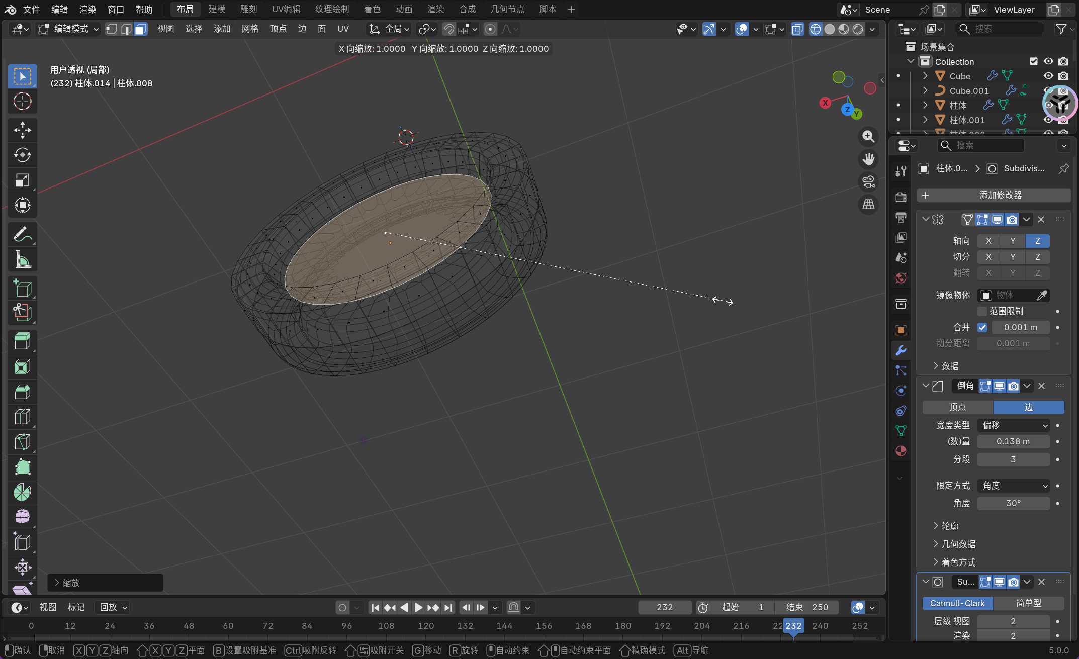Enable the range limit clipping checkbox
The width and height of the screenshot is (1079, 659).
pos(982,311)
